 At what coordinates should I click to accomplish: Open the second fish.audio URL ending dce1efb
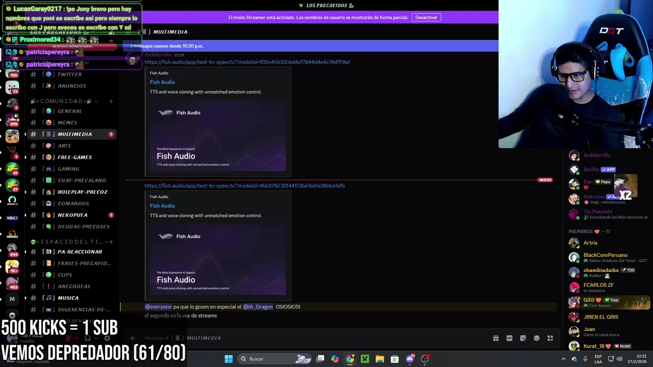pos(244,186)
